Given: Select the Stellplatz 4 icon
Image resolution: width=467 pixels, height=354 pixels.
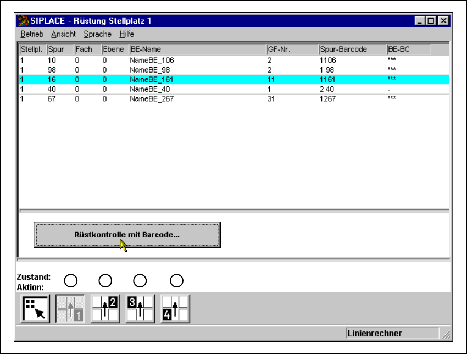Looking at the screenshot, I should tap(175, 309).
